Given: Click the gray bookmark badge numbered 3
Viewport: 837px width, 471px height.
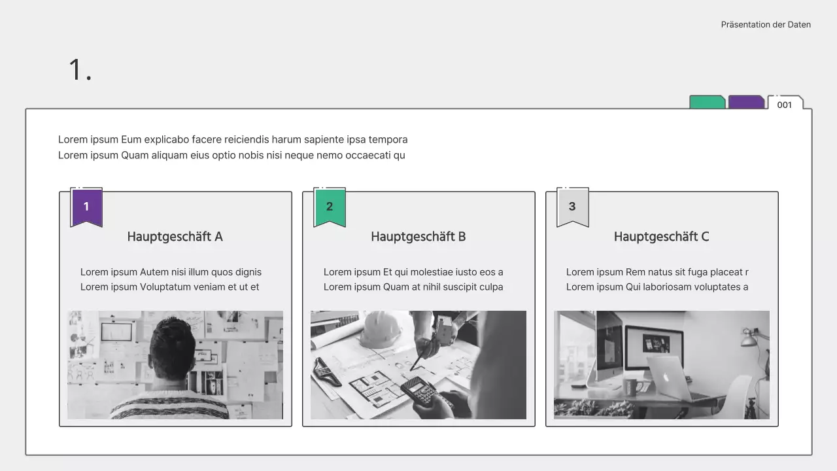Looking at the screenshot, I should (572, 207).
